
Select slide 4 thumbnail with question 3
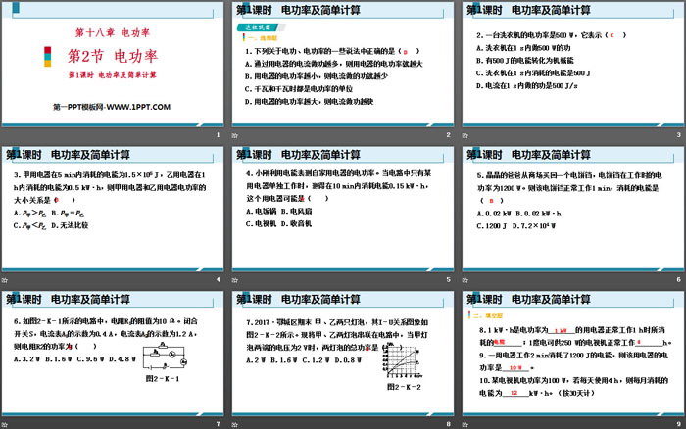click(x=113, y=209)
